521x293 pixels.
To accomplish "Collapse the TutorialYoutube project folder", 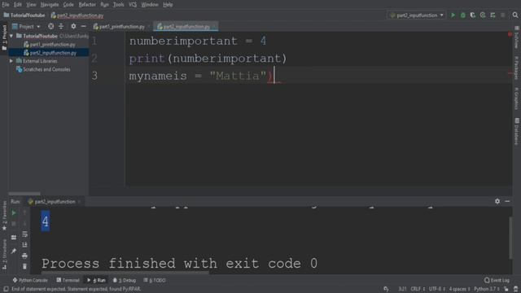I will click(x=11, y=36).
